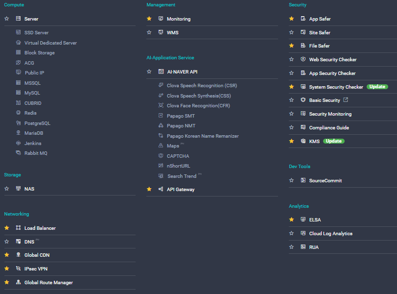The width and height of the screenshot is (397, 294).
Task: Click the Papago NMT icon
Action: tap(161, 125)
